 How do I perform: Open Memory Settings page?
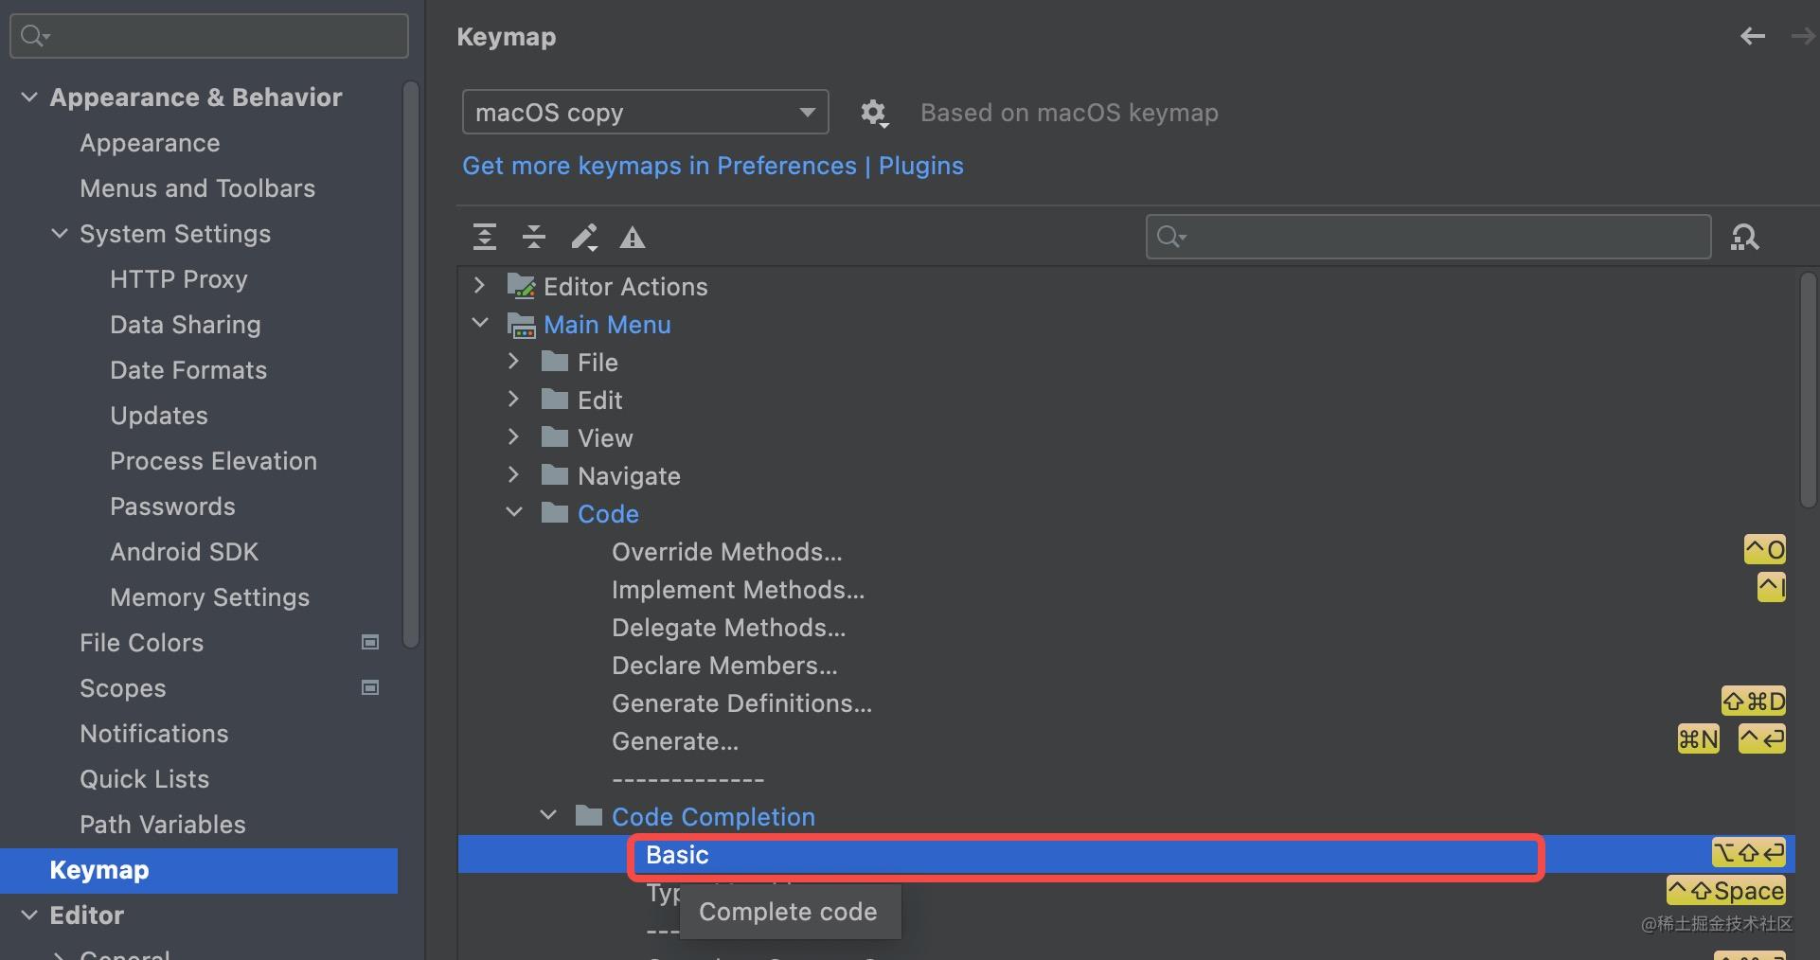(x=209, y=597)
